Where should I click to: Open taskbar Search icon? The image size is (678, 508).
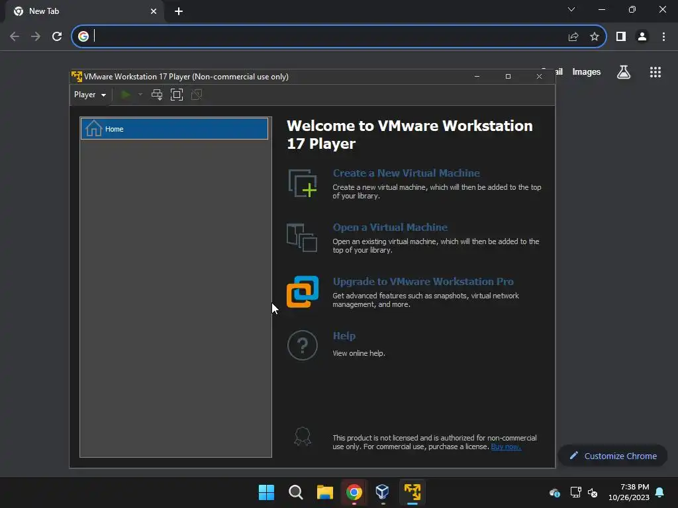[296, 492]
